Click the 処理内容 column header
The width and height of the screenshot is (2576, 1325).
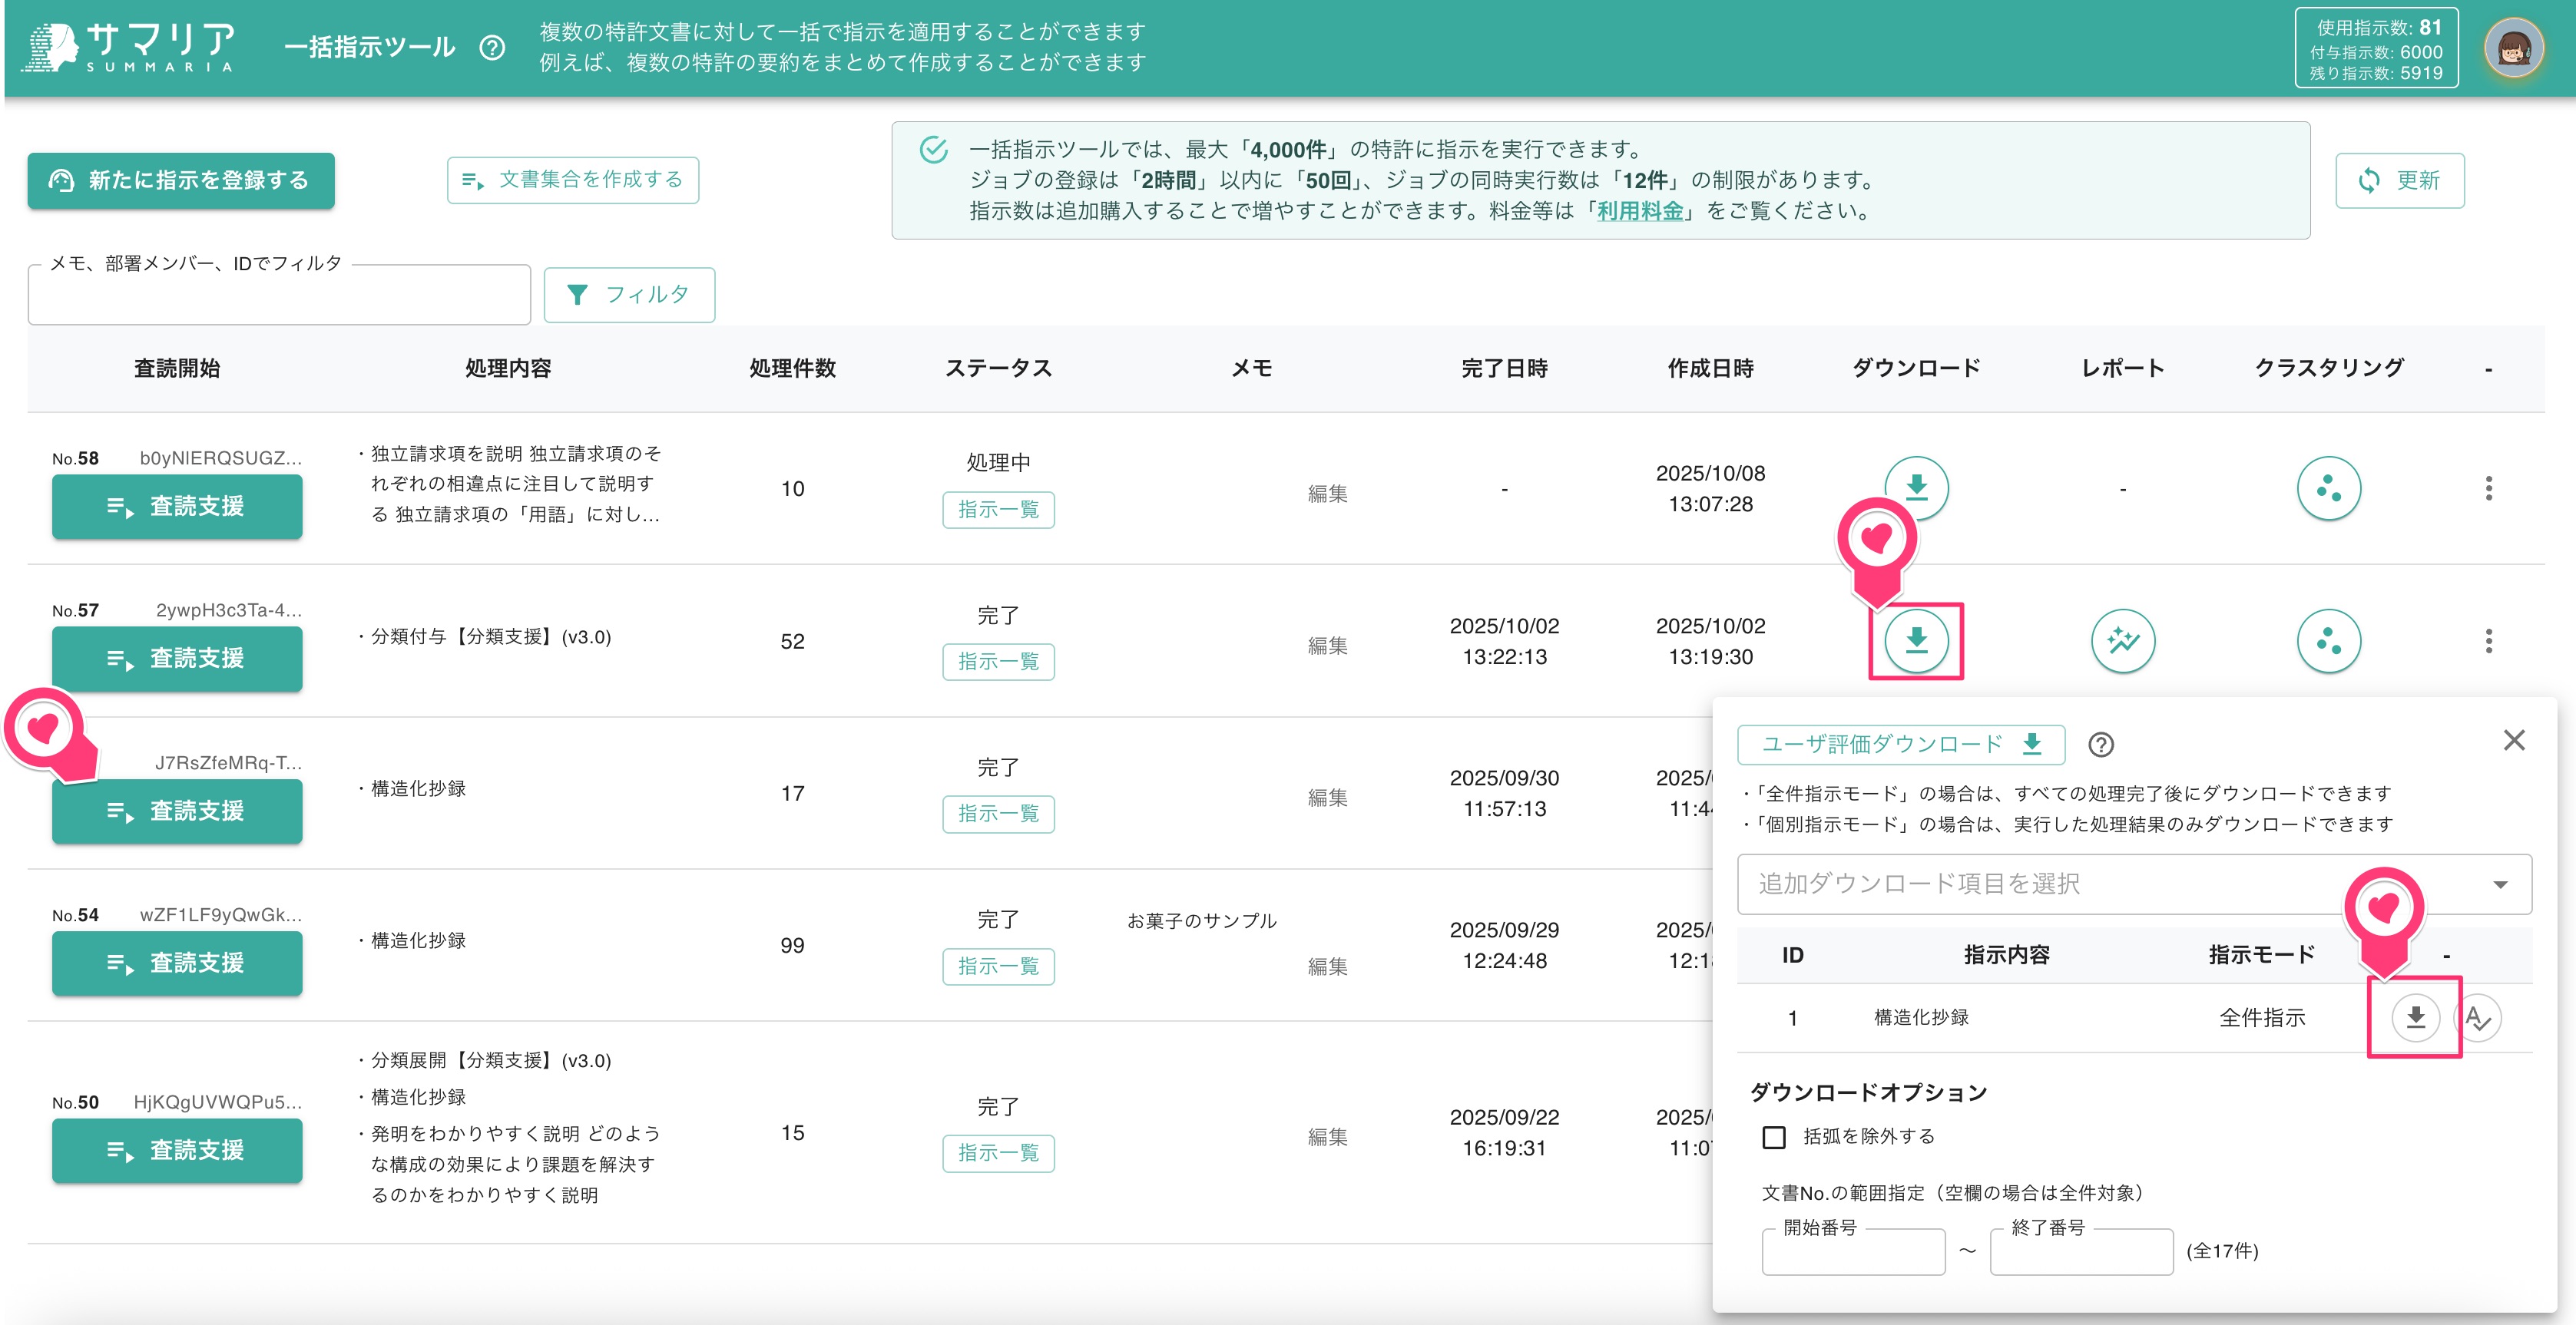pos(508,368)
